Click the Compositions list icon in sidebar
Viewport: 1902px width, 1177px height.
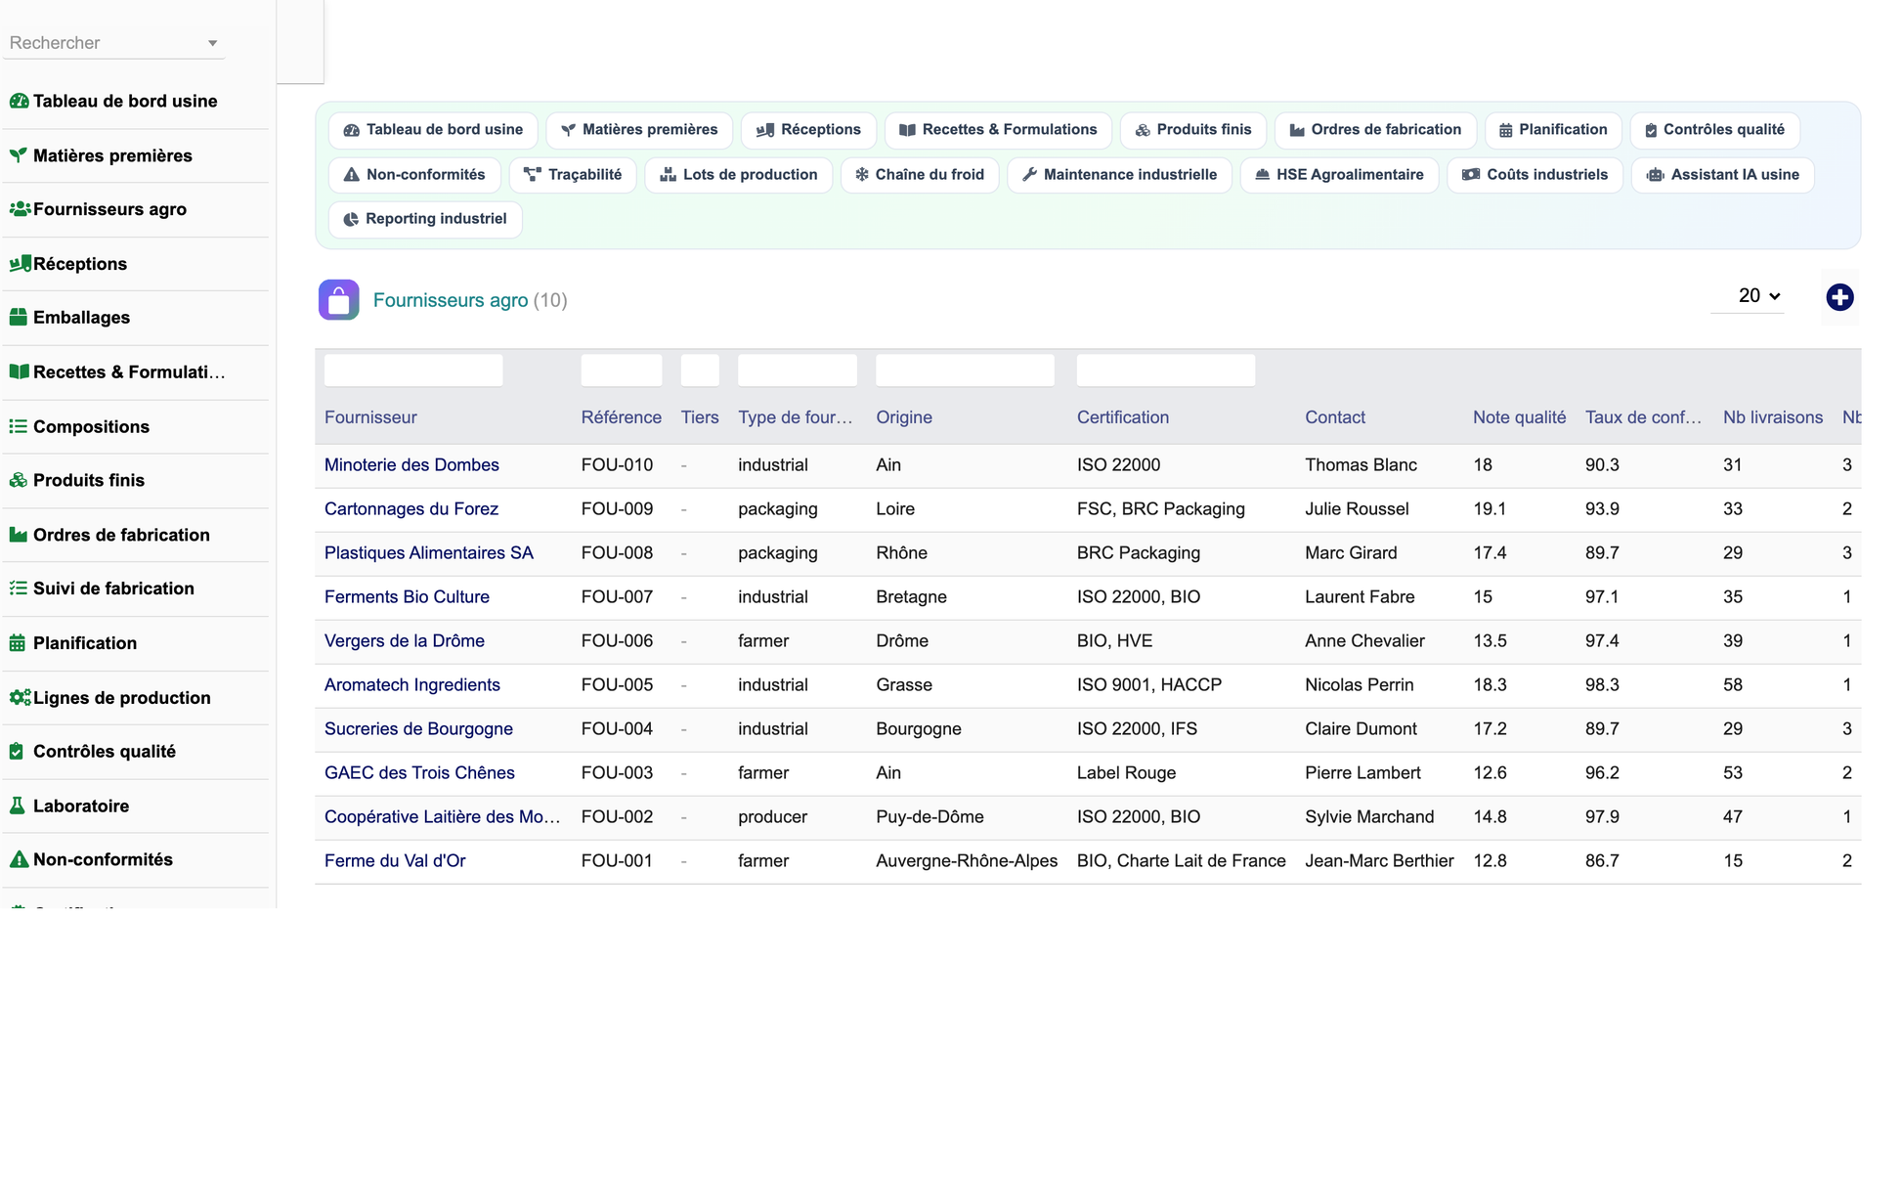click(x=19, y=426)
